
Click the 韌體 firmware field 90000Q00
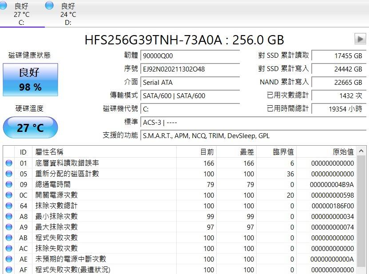tap(190, 56)
